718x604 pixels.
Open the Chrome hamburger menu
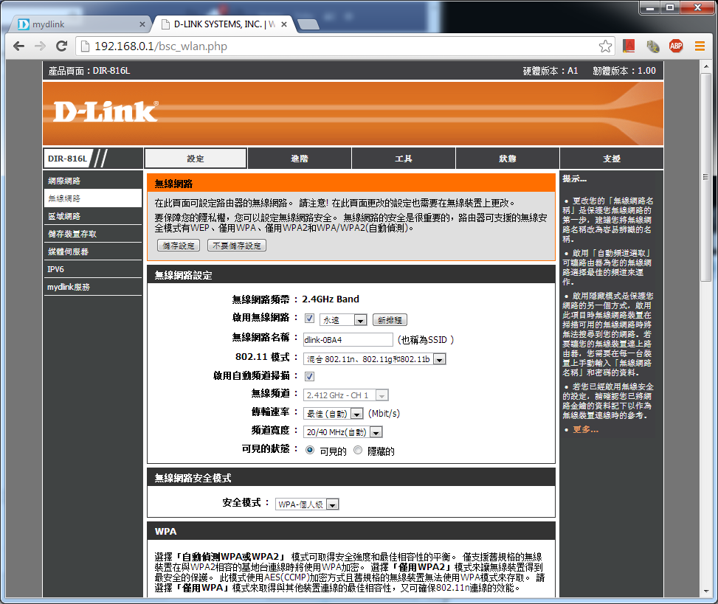[x=700, y=46]
